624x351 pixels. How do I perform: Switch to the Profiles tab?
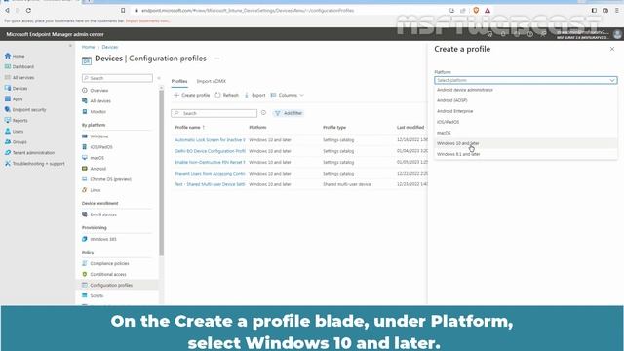[179, 81]
